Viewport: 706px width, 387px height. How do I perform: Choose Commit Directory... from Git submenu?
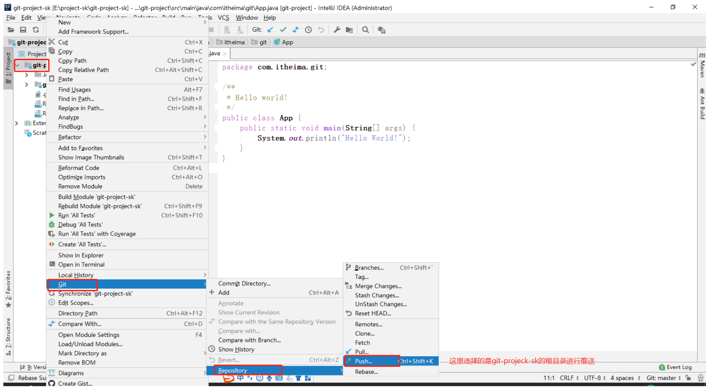[x=244, y=283]
